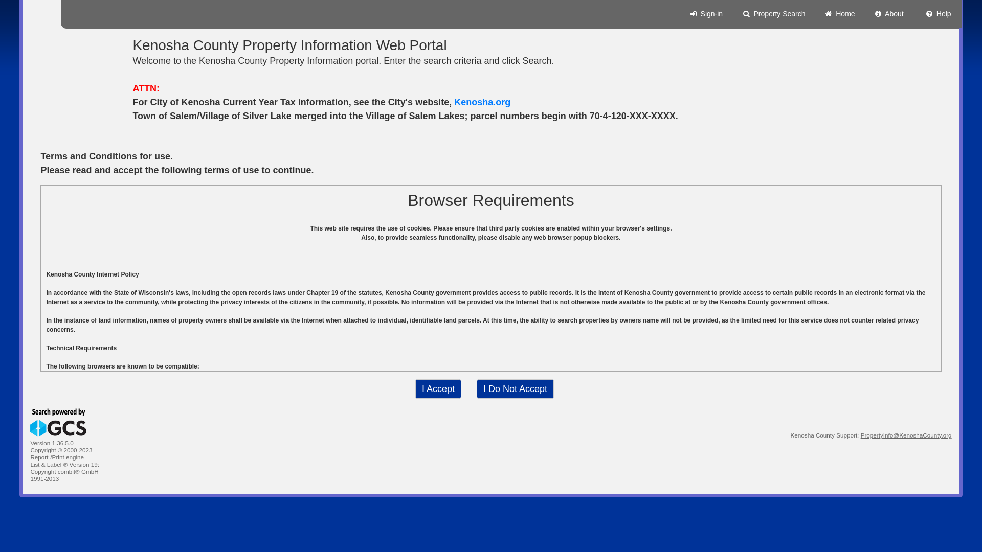Click the Copyright © 2000-2023 text
The image size is (982, 552).
pyautogui.click(x=61, y=450)
